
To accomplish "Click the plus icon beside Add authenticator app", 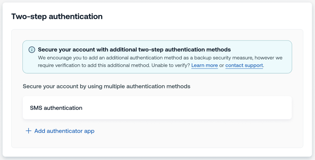I will [29, 131].
